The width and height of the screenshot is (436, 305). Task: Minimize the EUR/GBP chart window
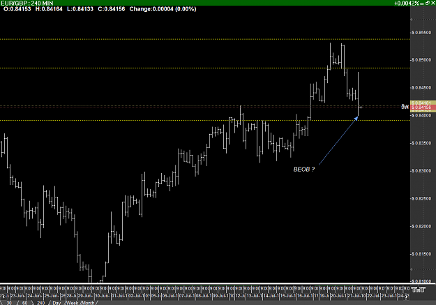pyautogui.click(x=423, y=3)
